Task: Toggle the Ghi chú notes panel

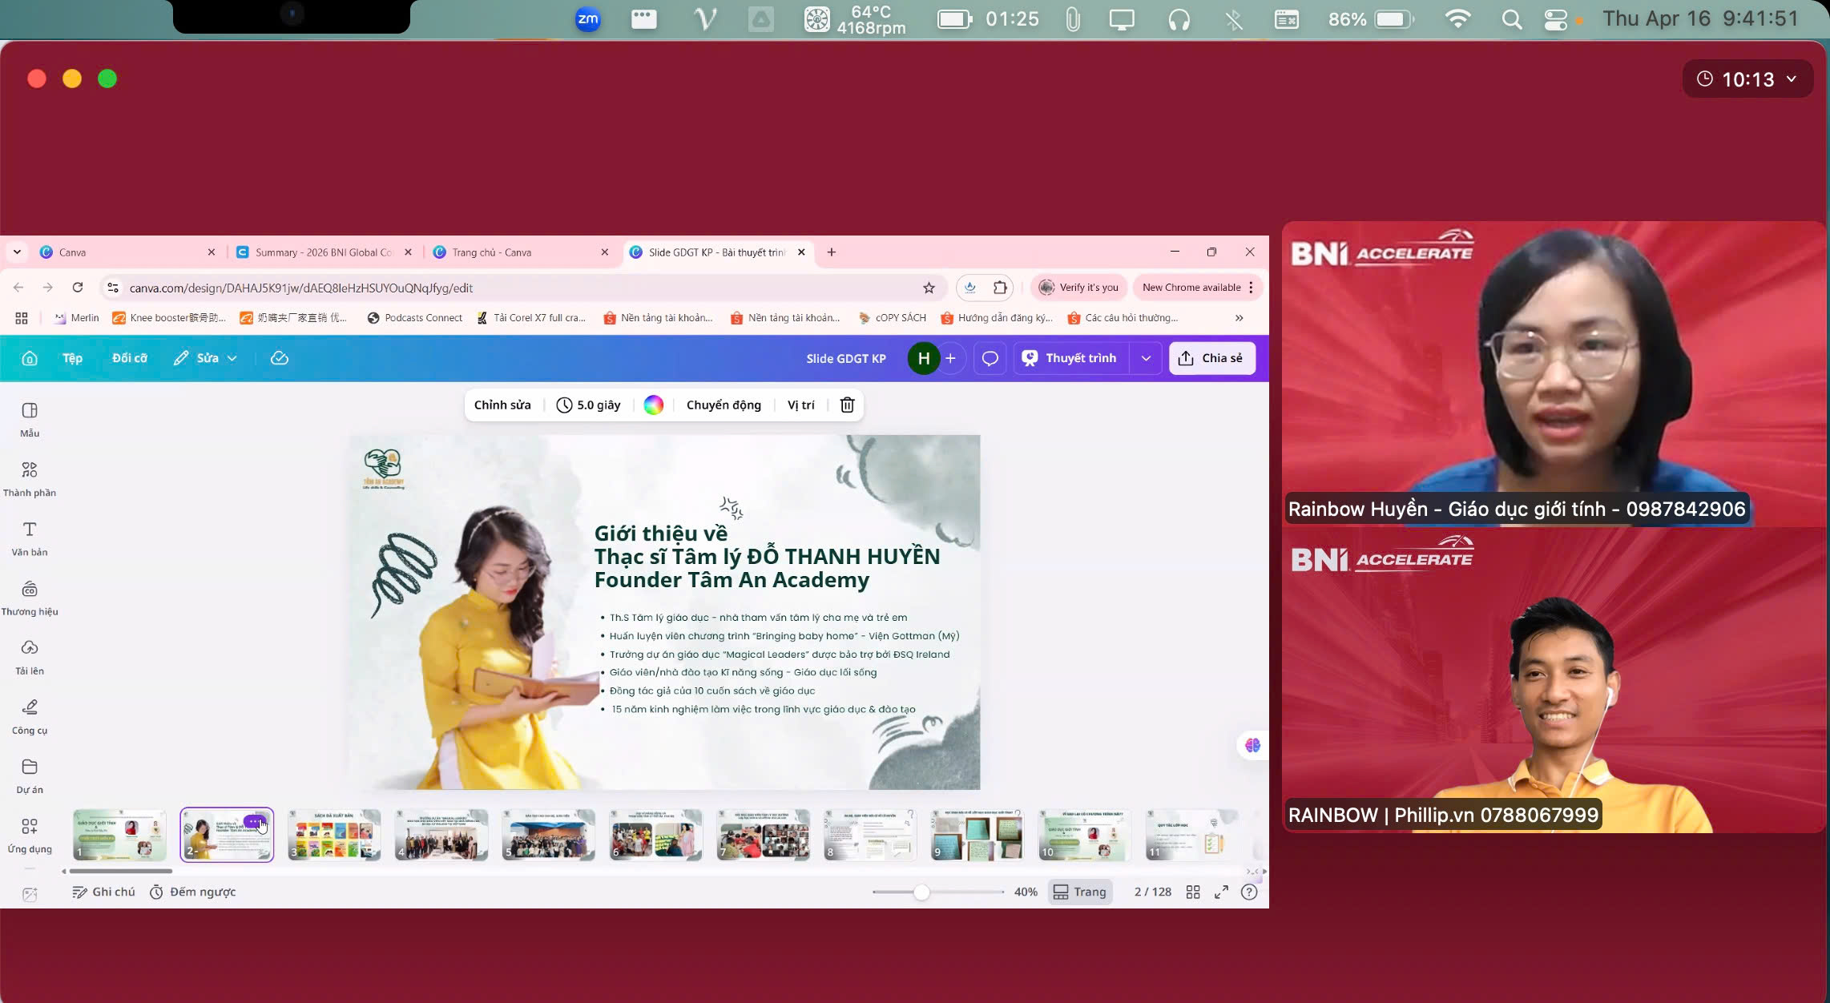Action: coord(103,892)
